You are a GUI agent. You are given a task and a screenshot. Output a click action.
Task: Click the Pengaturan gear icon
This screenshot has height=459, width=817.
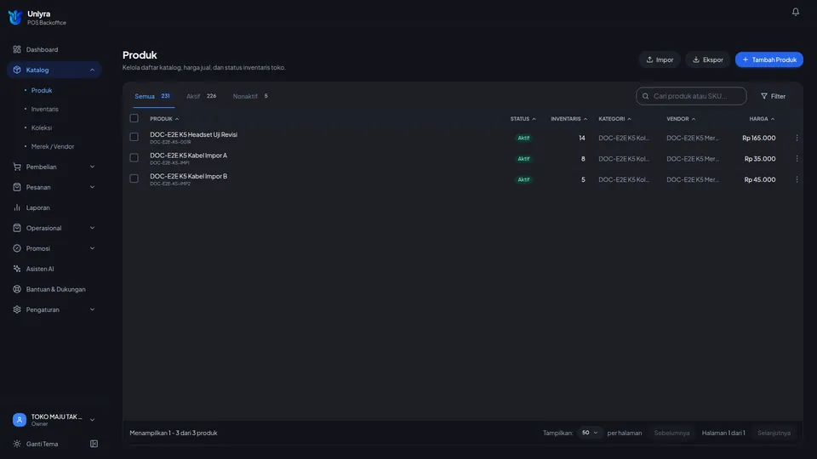pyautogui.click(x=17, y=309)
